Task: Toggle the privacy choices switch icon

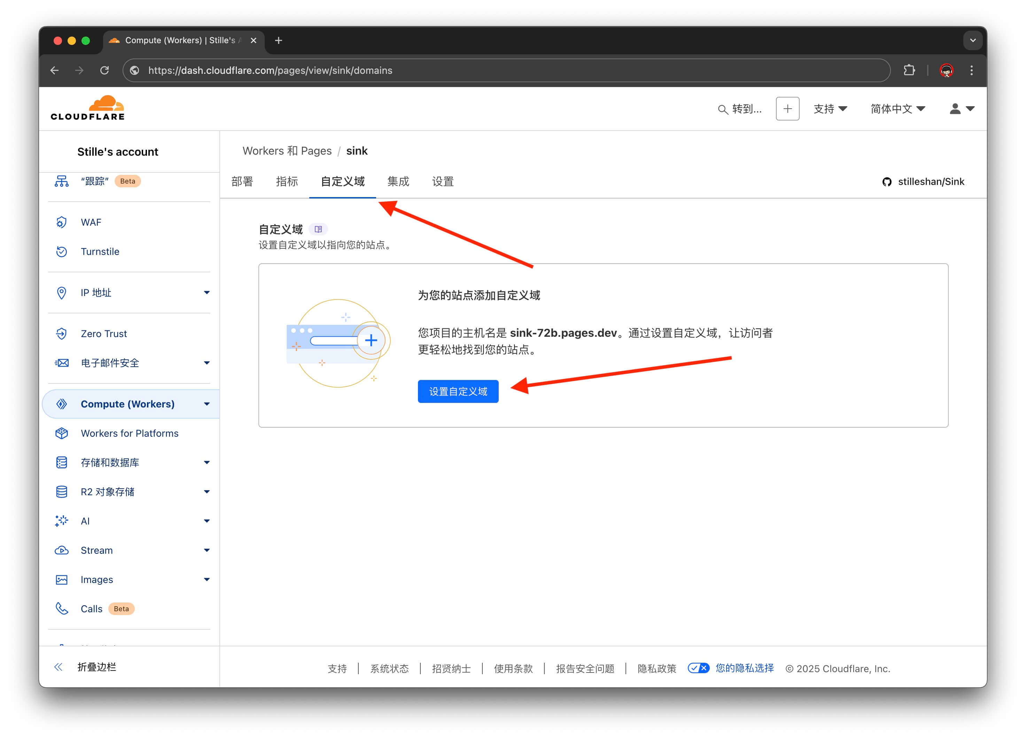Action: (698, 668)
